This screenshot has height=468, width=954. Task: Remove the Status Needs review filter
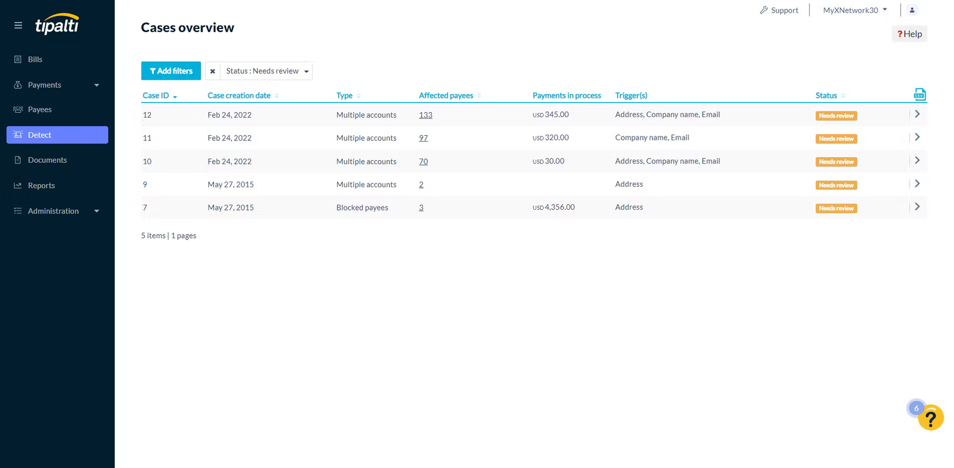(213, 71)
